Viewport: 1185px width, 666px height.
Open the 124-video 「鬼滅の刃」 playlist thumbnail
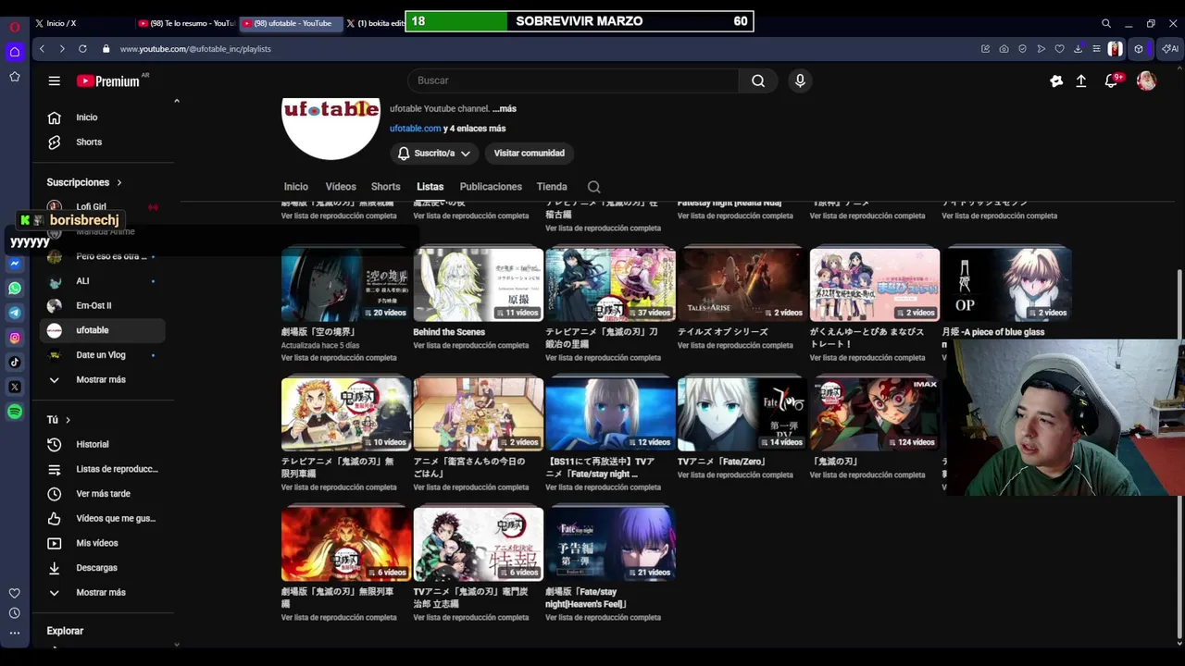tap(875, 414)
